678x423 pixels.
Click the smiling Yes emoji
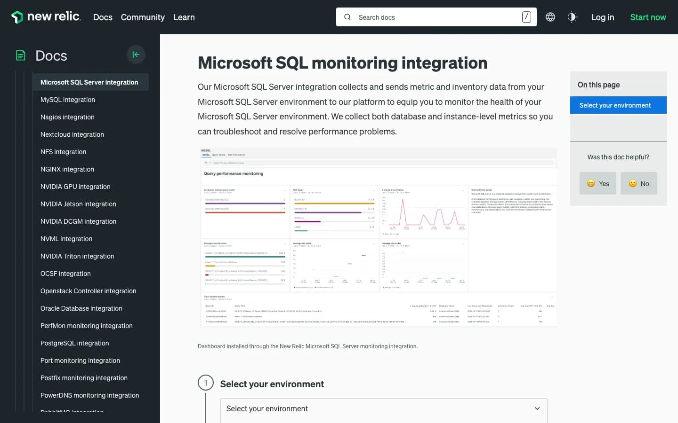click(591, 184)
